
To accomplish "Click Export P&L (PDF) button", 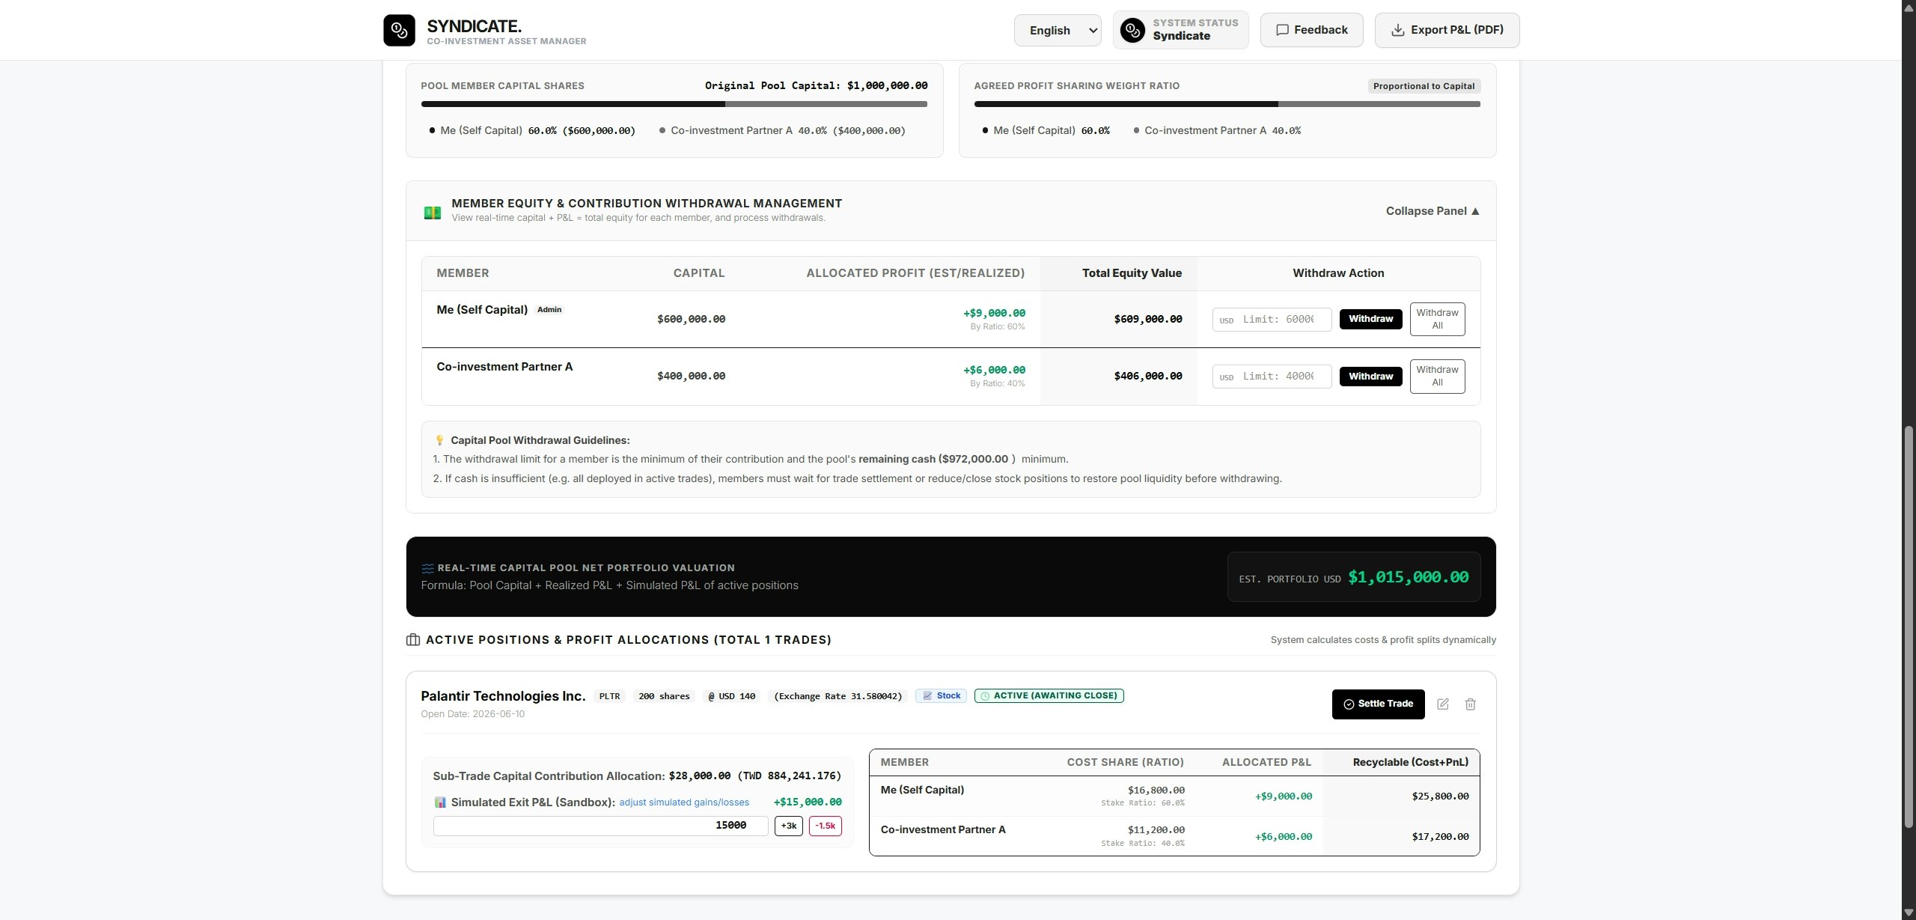I will [1447, 30].
